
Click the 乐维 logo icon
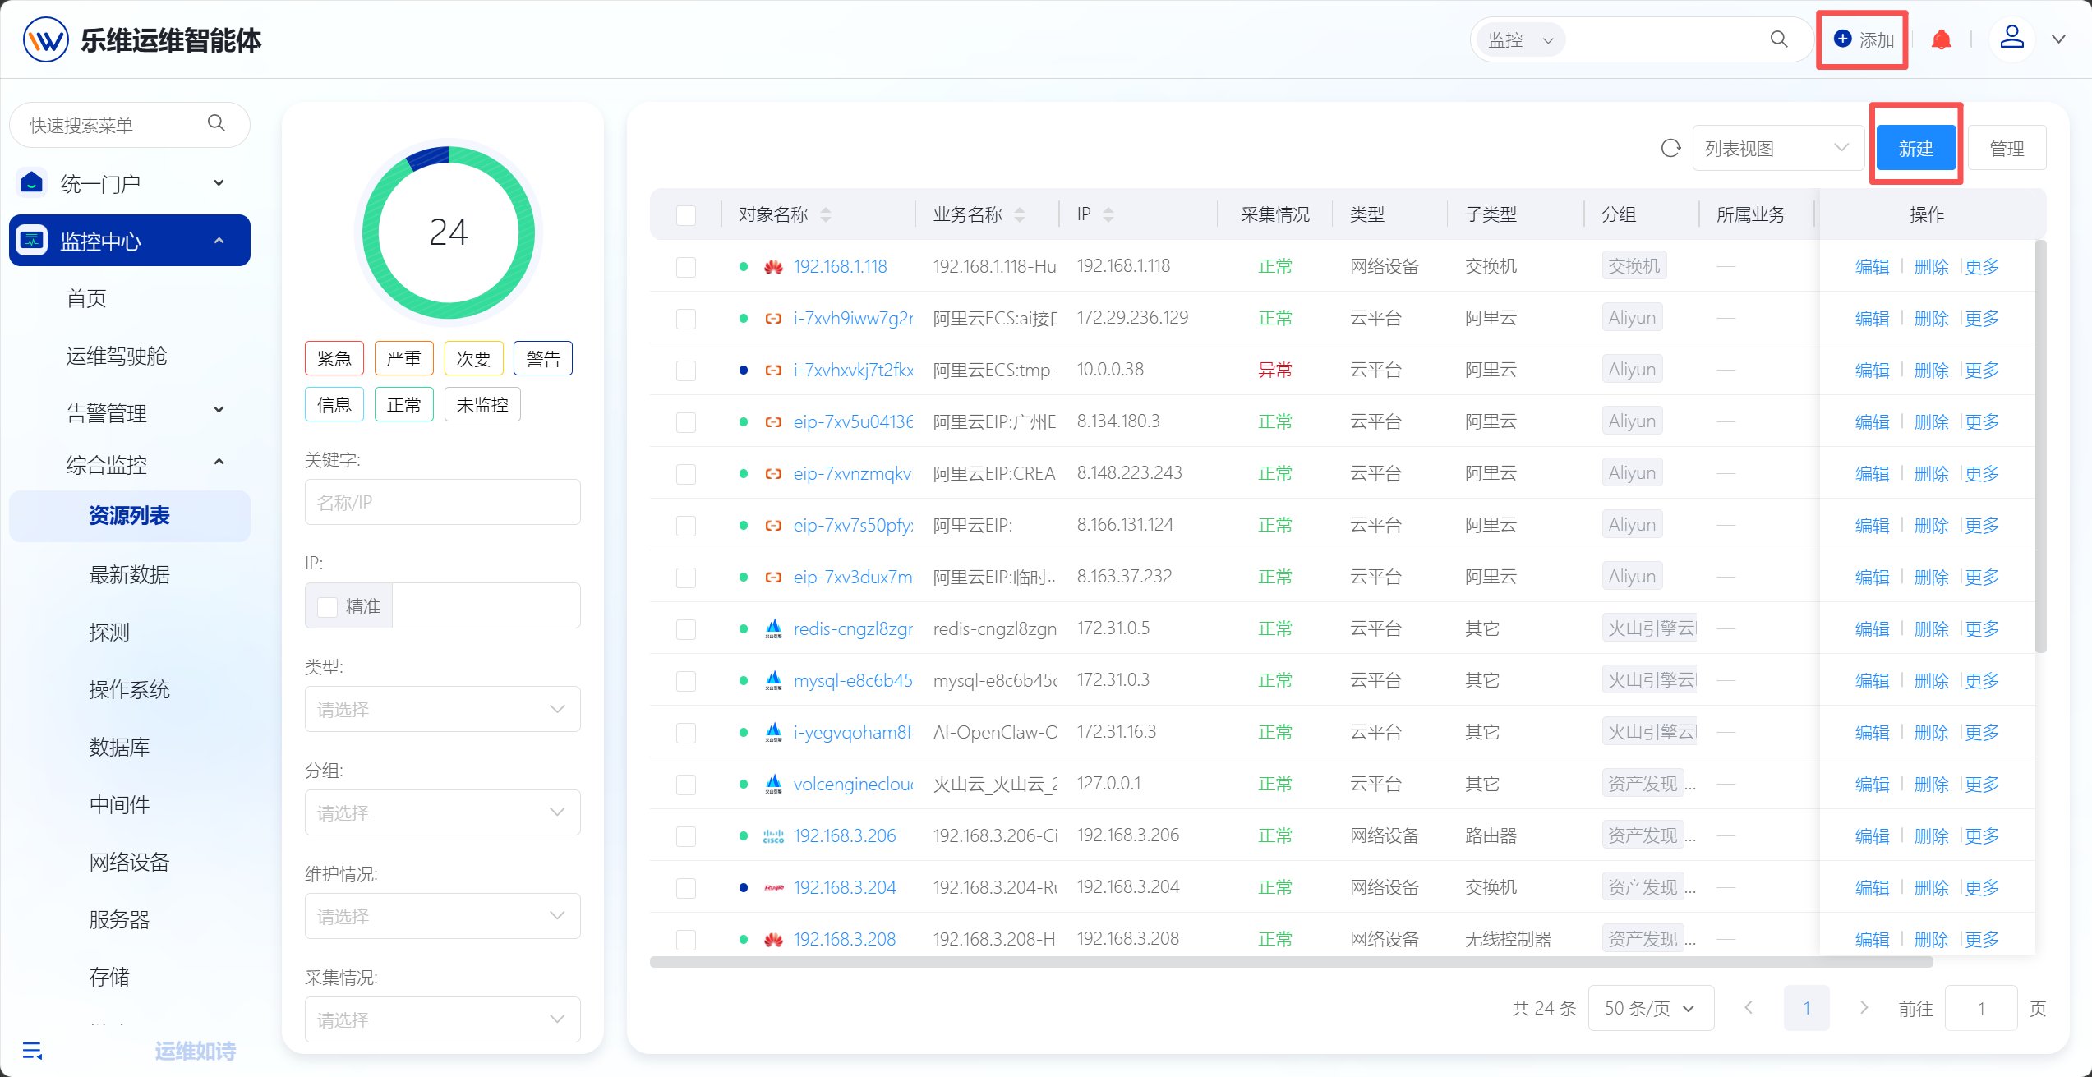[45, 39]
